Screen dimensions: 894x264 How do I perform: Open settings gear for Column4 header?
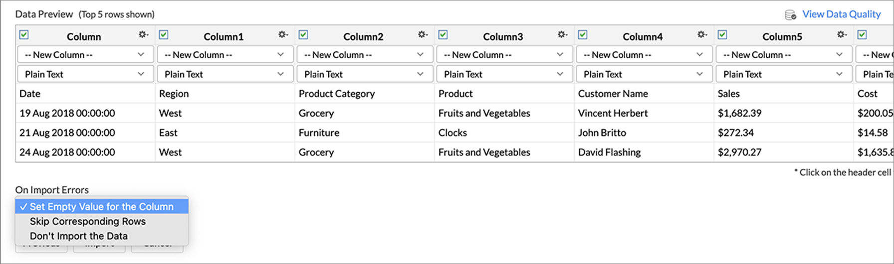pos(702,35)
